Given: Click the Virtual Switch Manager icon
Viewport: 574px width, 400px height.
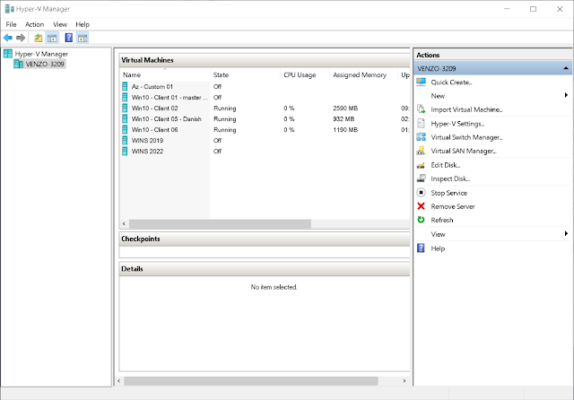Looking at the screenshot, I should (x=421, y=137).
